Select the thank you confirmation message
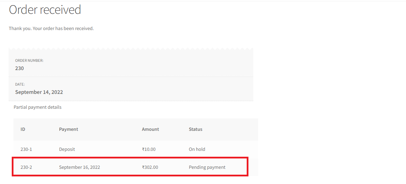The height and width of the screenshot is (184, 406). [x=51, y=28]
